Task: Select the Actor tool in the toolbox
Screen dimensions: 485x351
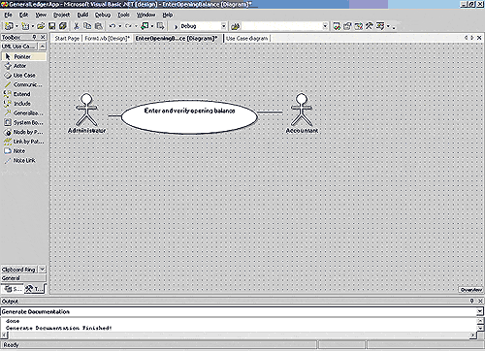Action: coord(19,66)
